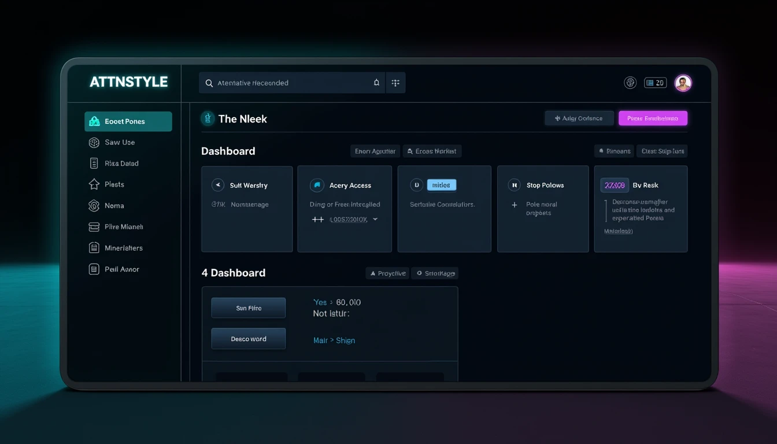Screen dimensions: 777x444
Task: Click the Ding or Freen Intecalled text
Action: point(345,205)
